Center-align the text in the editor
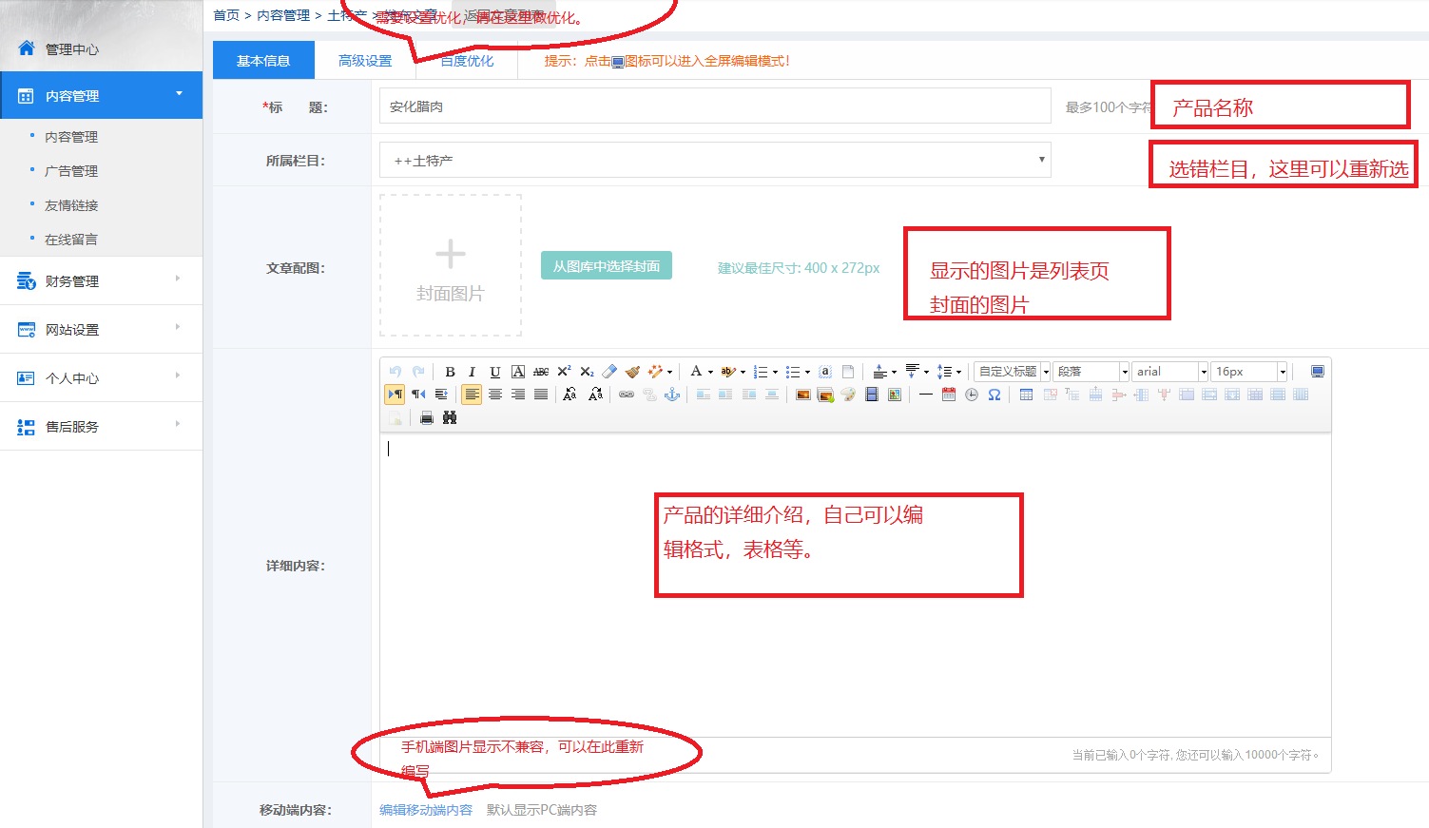The image size is (1429, 828). 494,395
